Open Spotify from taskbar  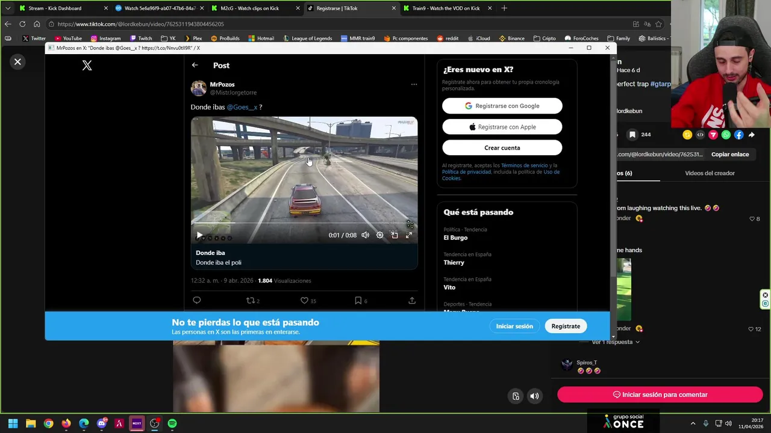pyautogui.click(x=172, y=423)
